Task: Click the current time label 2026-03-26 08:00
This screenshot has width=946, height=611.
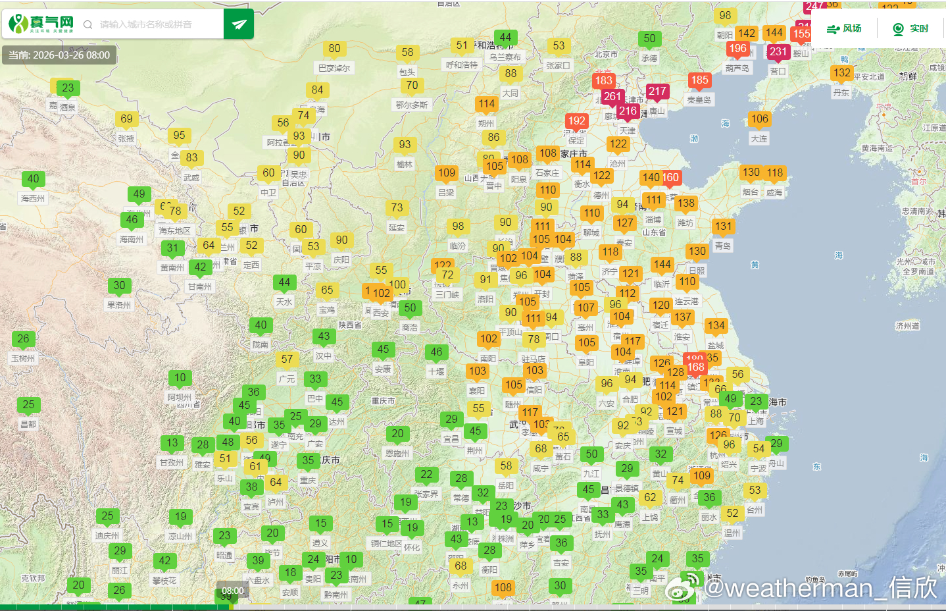Action: [x=59, y=55]
